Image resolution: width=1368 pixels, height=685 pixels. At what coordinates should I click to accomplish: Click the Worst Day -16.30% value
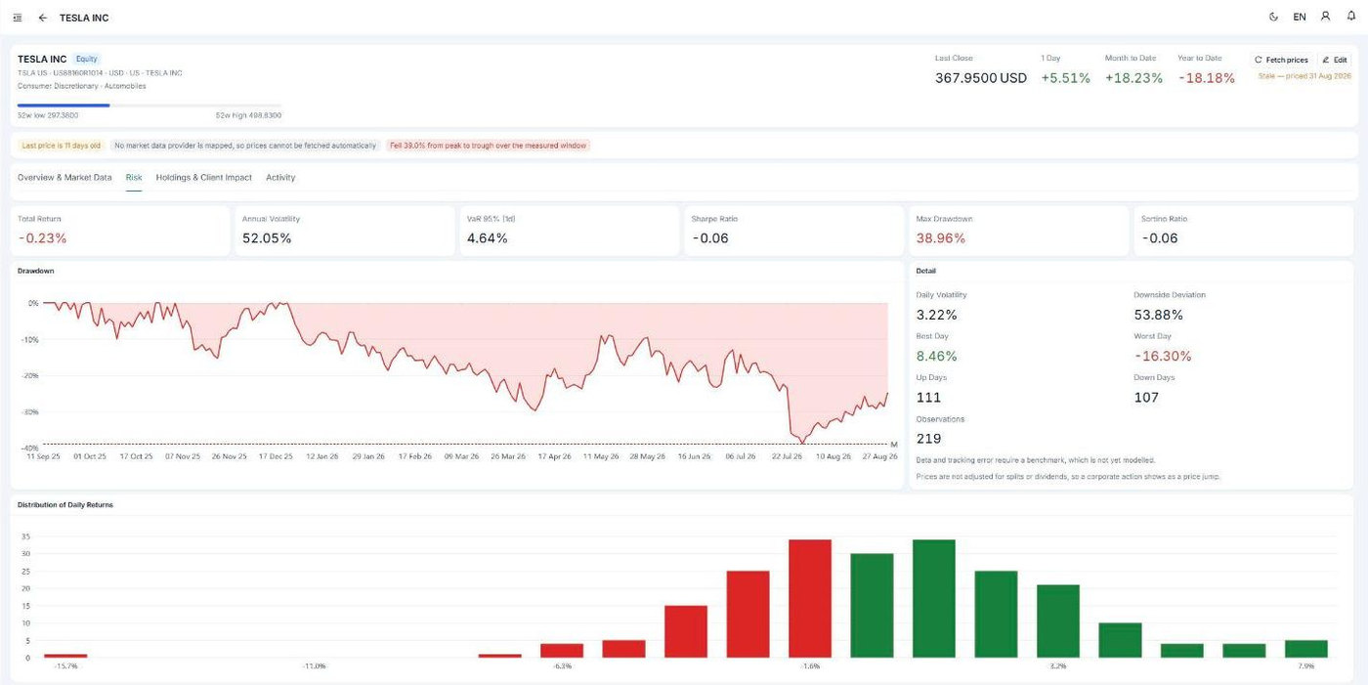1163,356
